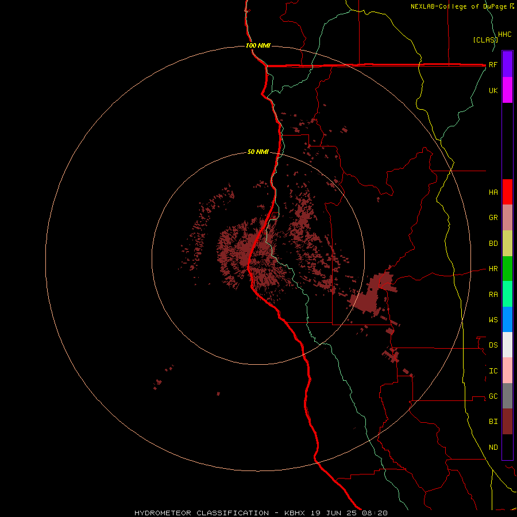The height and width of the screenshot is (517, 517).
Task: Click the black ND legend swatch
Action: (507, 447)
